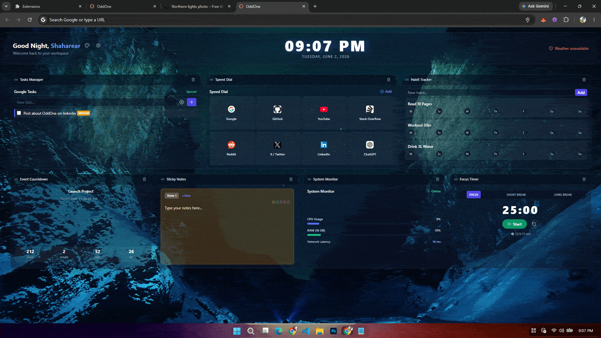Screen dimensions: 601x338
Task: Focus the New habit input field
Action: pyautogui.click(x=490, y=92)
